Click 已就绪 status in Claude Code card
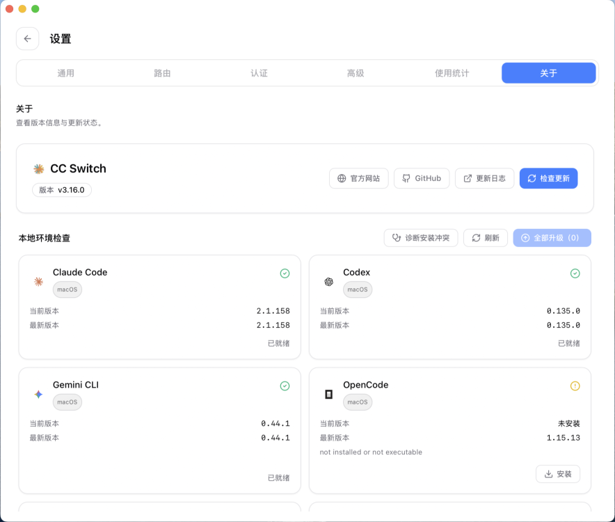This screenshot has width=615, height=522. [x=278, y=343]
